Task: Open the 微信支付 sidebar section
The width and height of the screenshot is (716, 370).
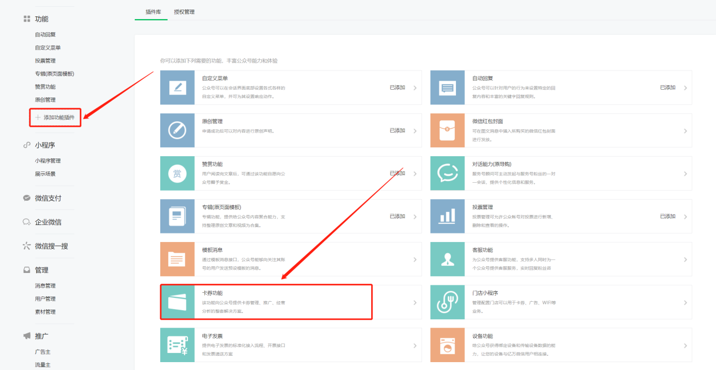Action: point(48,198)
